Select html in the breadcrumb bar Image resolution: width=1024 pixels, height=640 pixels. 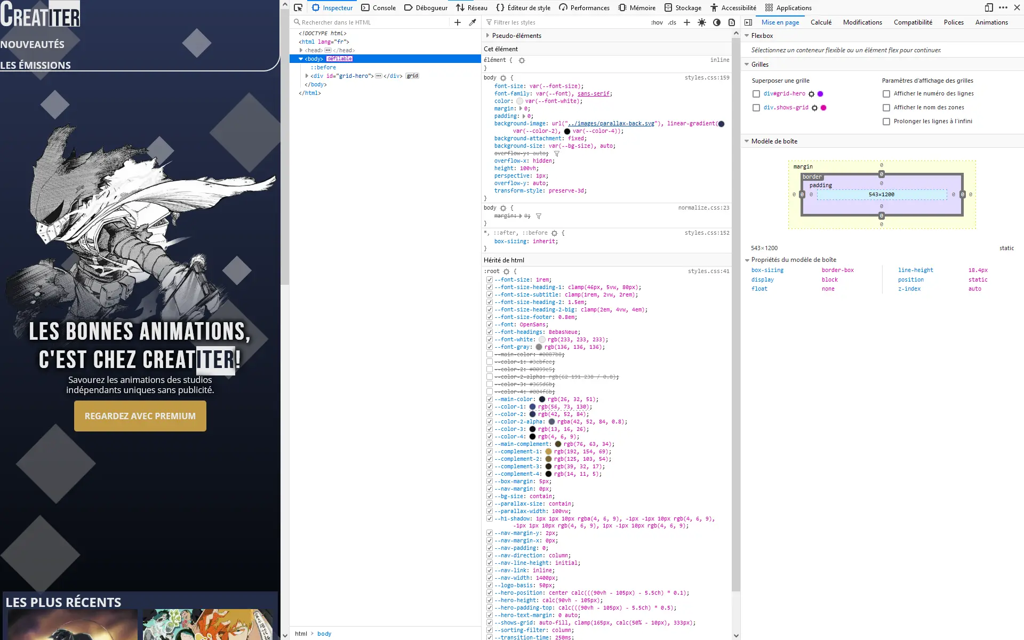pyautogui.click(x=301, y=634)
